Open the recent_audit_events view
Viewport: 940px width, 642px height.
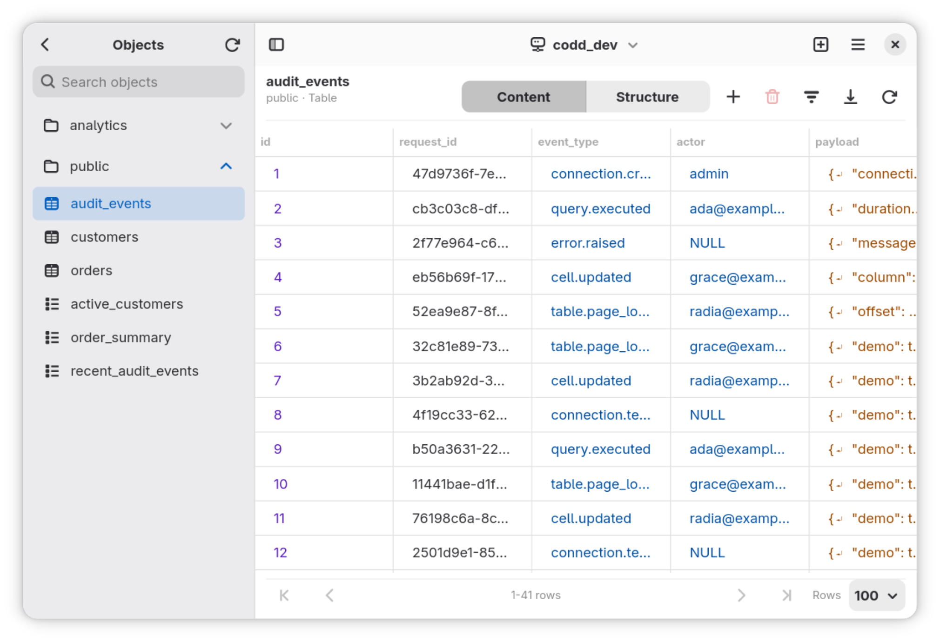coord(139,371)
